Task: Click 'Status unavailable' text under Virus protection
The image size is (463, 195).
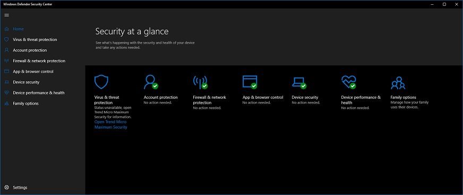Action: click(113, 112)
